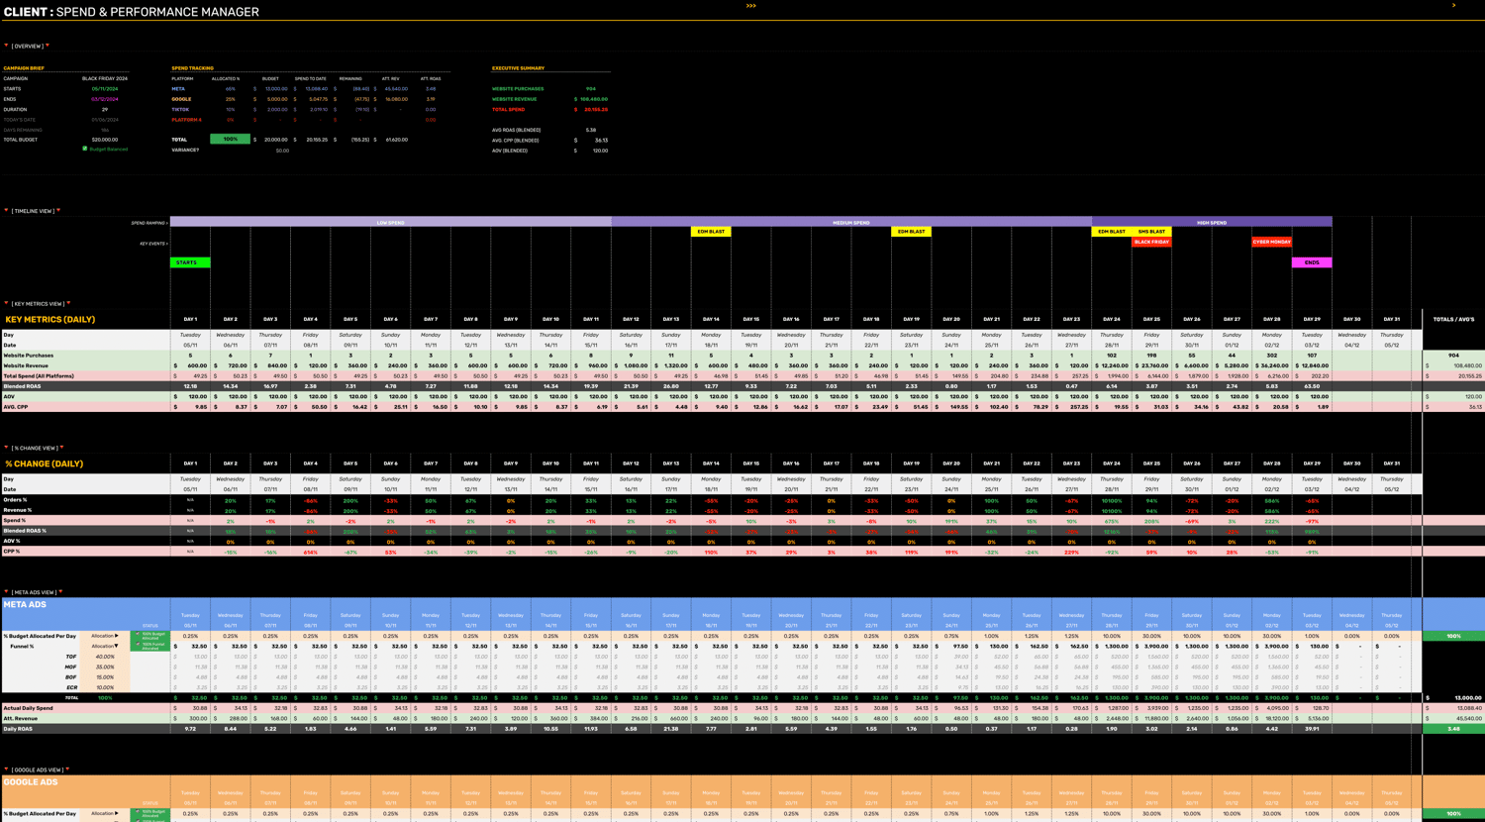Edit the ECR 10.00% funnel allocation cell
The image size is (1485, 822).
[x=105, y=687]
